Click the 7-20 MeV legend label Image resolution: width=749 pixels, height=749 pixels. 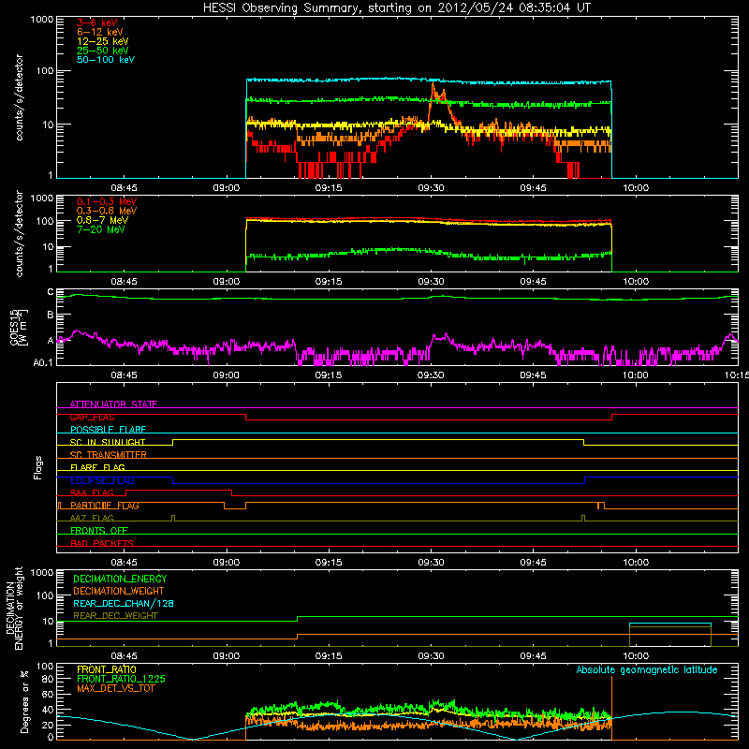[100, 229]
